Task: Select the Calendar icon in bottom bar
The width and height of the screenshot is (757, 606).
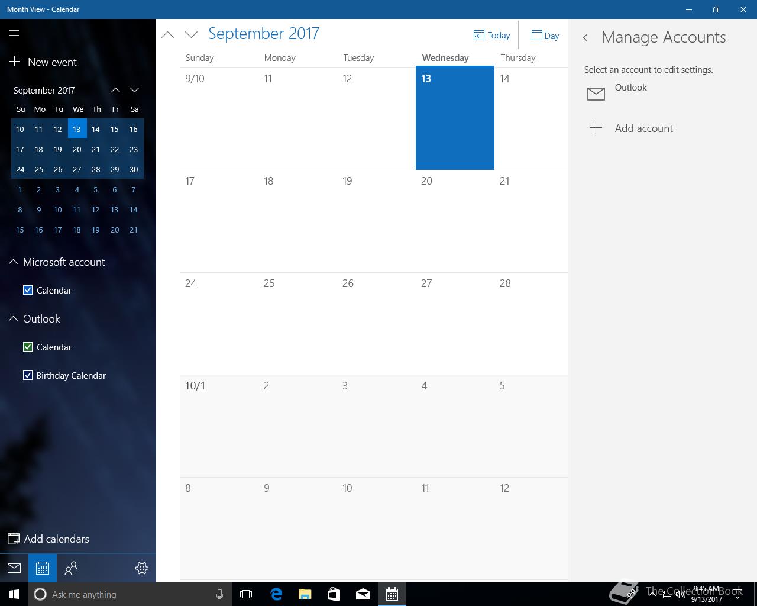Action: pos(43,568)
